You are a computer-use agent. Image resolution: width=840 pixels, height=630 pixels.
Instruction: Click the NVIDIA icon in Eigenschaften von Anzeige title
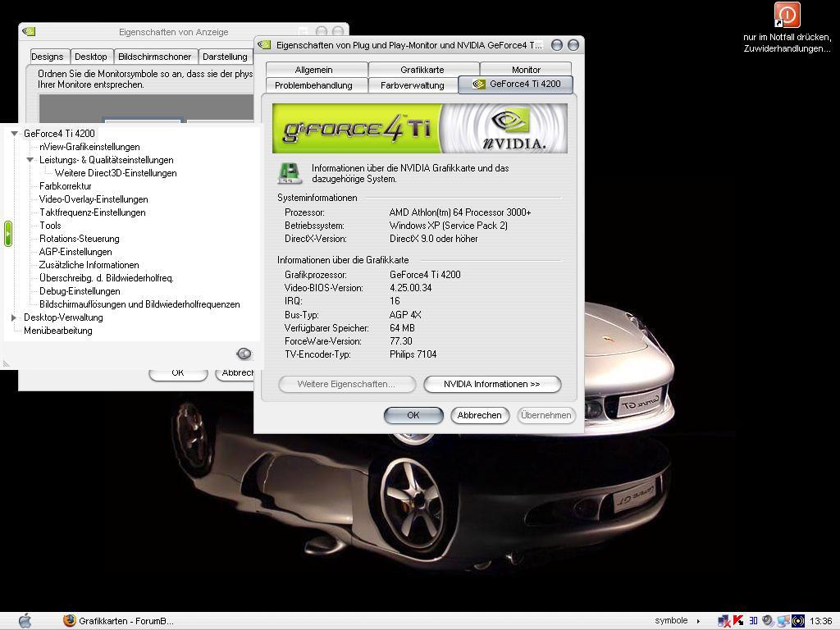(29, 32)
